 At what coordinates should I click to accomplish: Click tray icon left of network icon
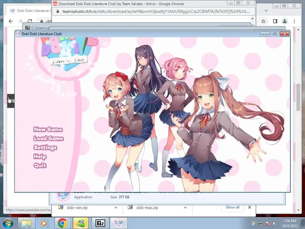[x=254, y=223]
